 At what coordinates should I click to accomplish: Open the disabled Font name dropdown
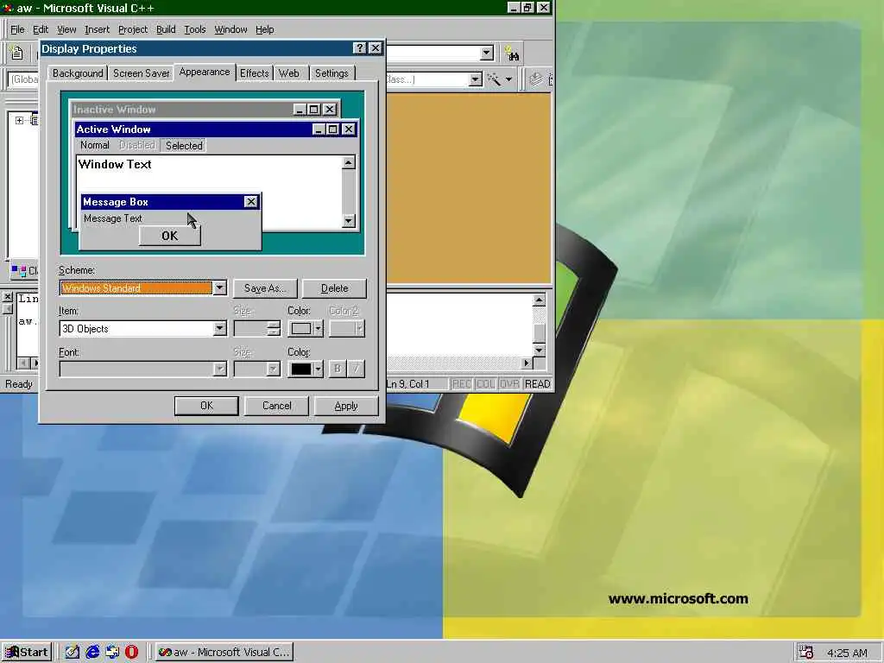(x=220, y=369)
